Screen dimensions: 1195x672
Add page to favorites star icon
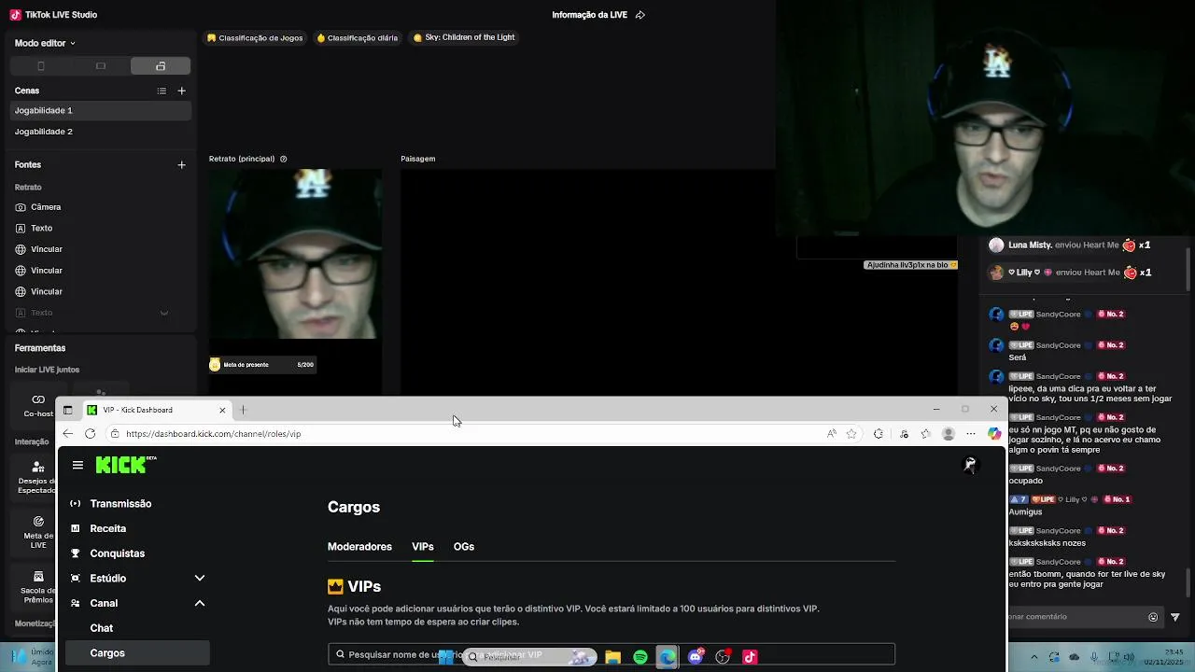click(x=851, y=434)
